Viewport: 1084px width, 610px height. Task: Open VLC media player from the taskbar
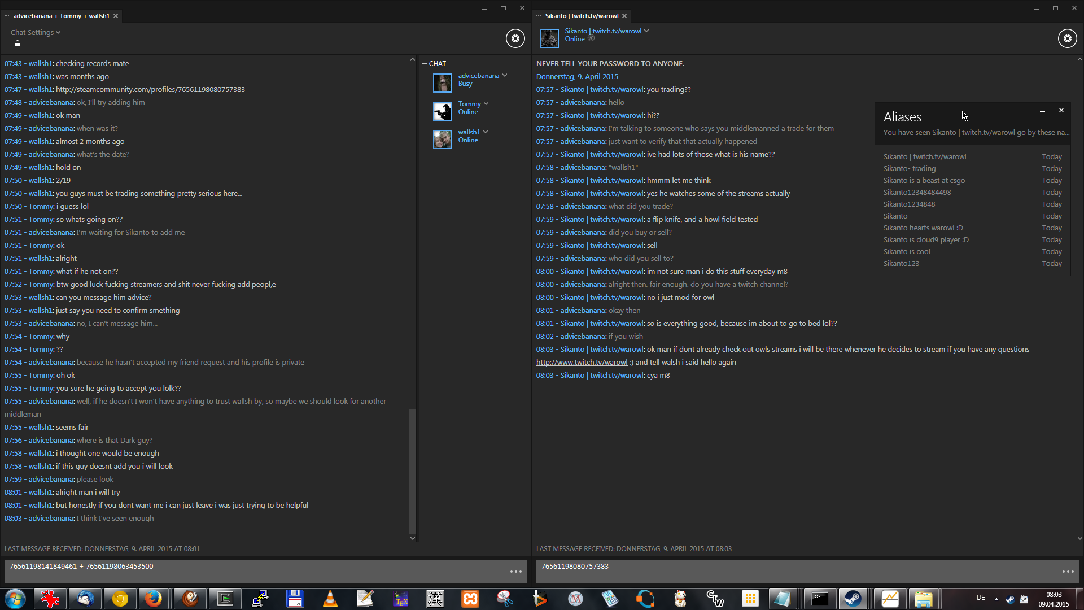tap(330, 598)
